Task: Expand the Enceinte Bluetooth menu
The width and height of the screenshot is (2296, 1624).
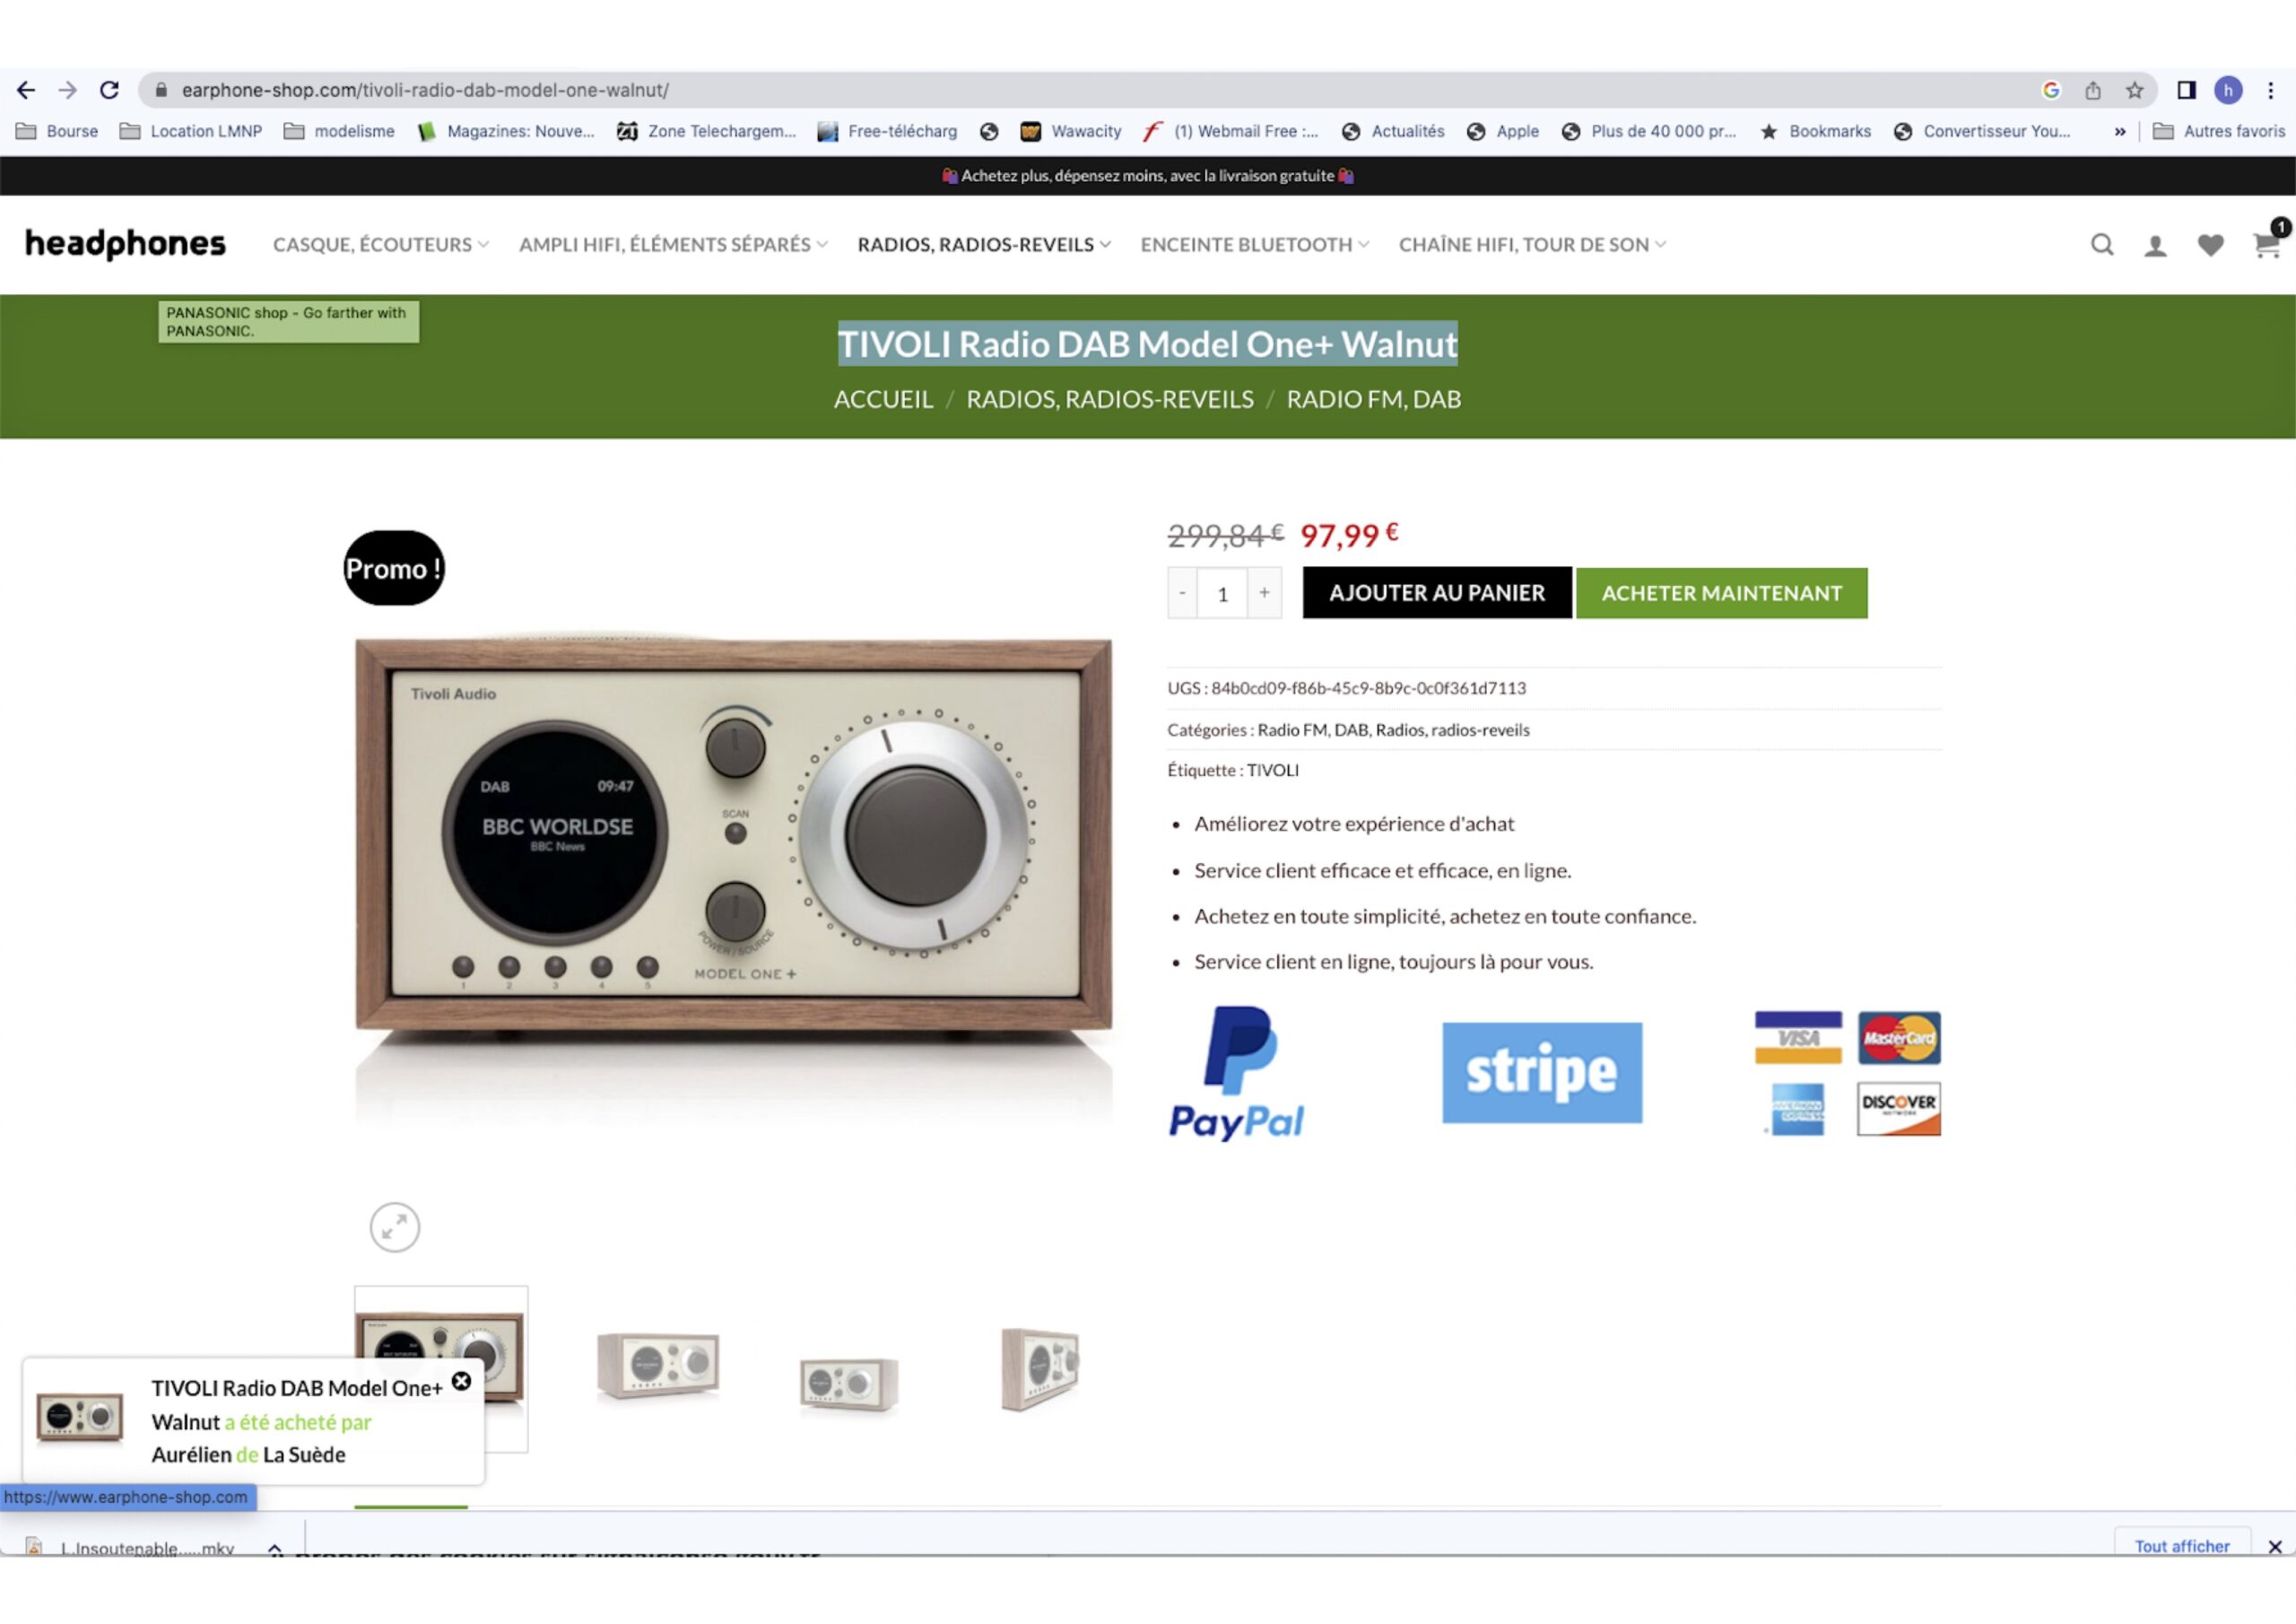Action: 1254,245
